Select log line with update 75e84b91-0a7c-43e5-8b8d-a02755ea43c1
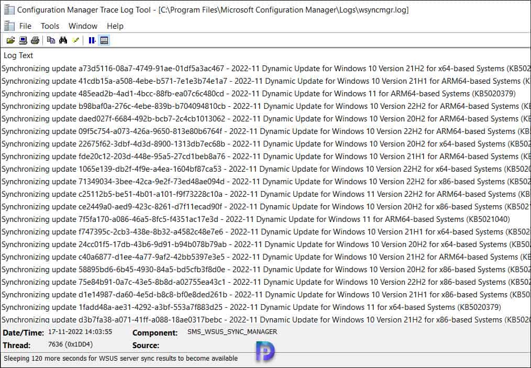The width and height of the screenshot is (531, 368). (265, 282)
